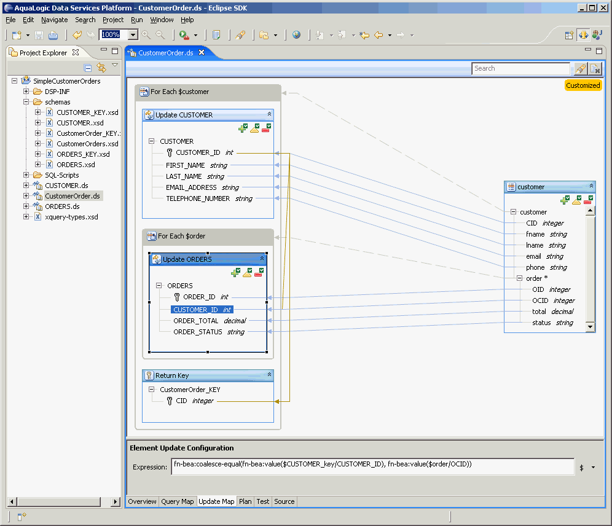This screenshot has width=612, height=526.
Task: Select CUSTOMER_KEY.xsd file
Action: coord(87,112)
